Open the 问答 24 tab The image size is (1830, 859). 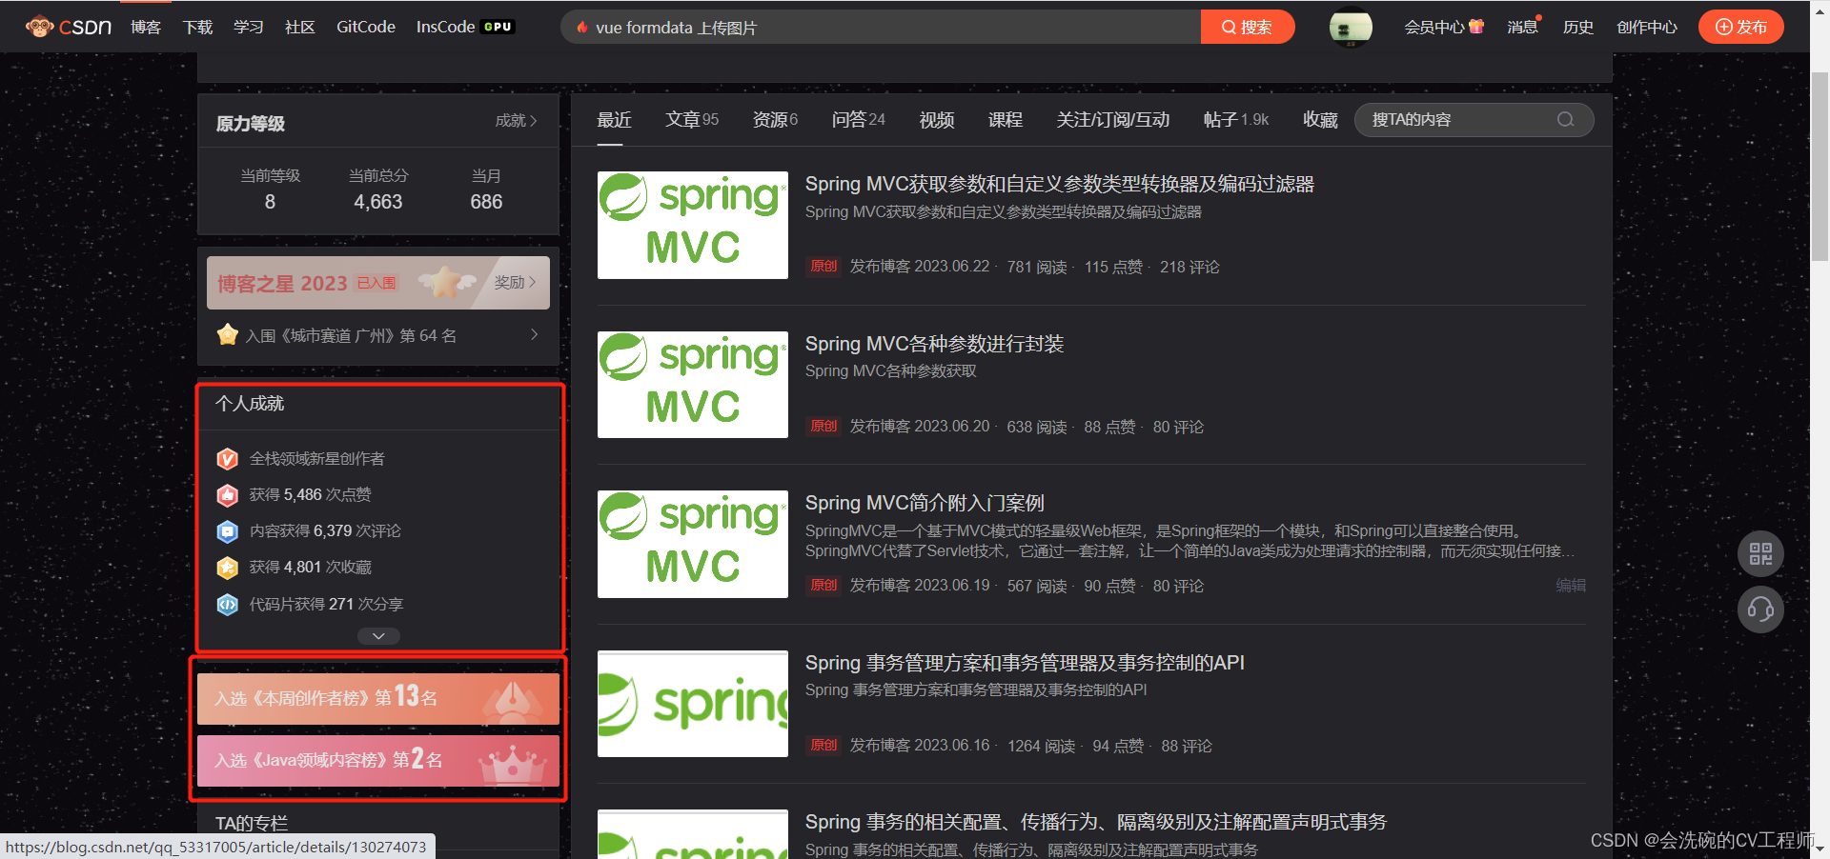858,120
